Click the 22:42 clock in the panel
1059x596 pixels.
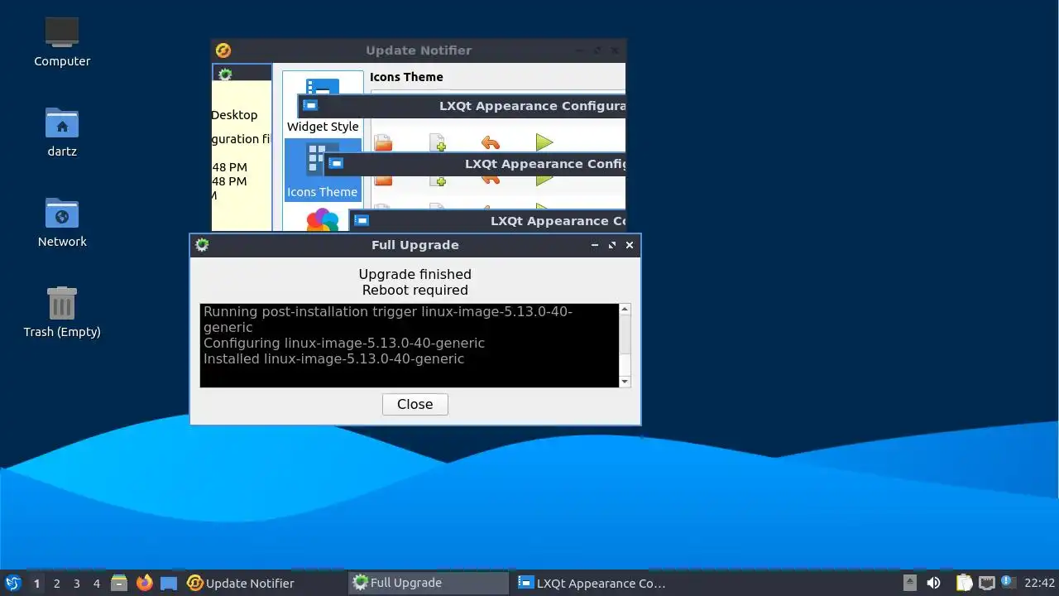pos(1039,583)
